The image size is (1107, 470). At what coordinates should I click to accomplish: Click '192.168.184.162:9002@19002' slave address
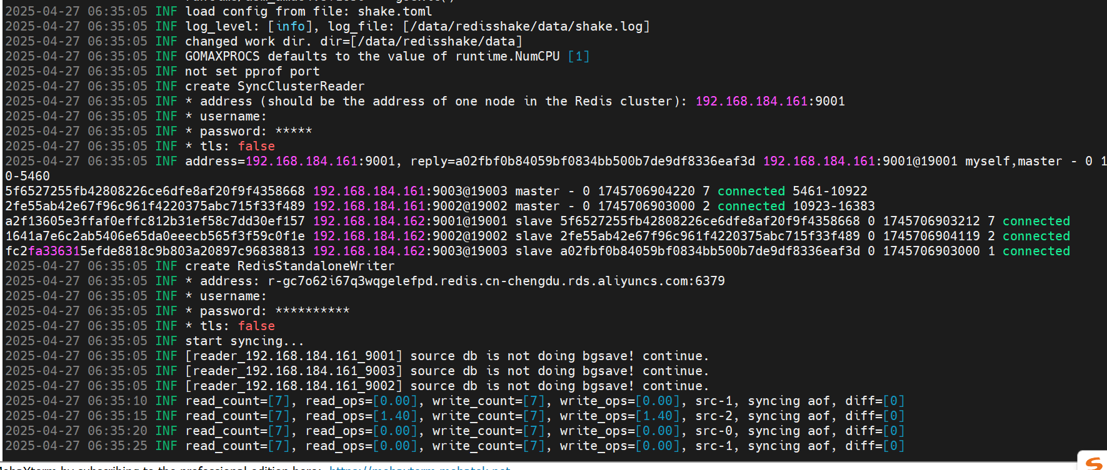[x=410, y=236]
